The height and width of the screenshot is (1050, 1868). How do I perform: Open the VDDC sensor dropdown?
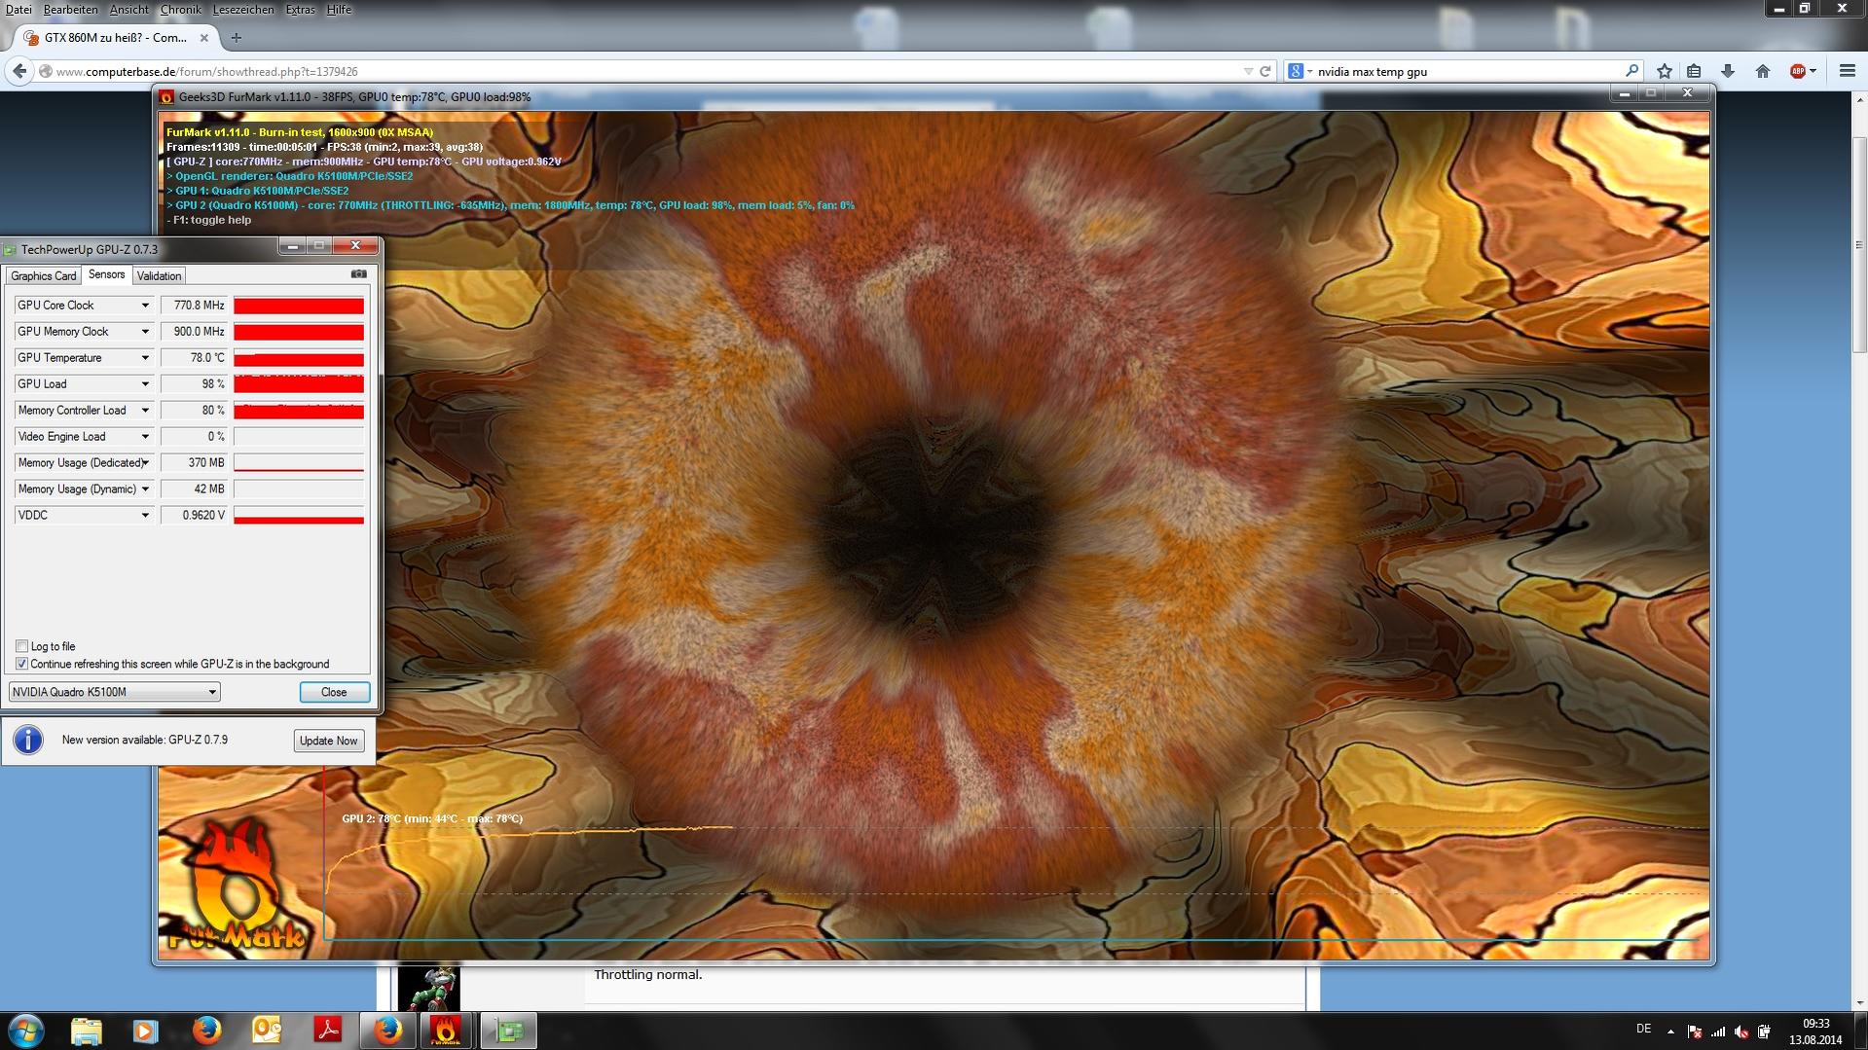click(145, 516)
